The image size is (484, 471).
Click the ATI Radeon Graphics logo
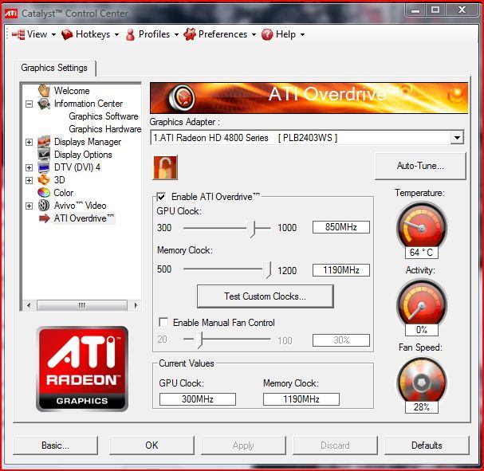pyautogui.click(x=82, y=369)
